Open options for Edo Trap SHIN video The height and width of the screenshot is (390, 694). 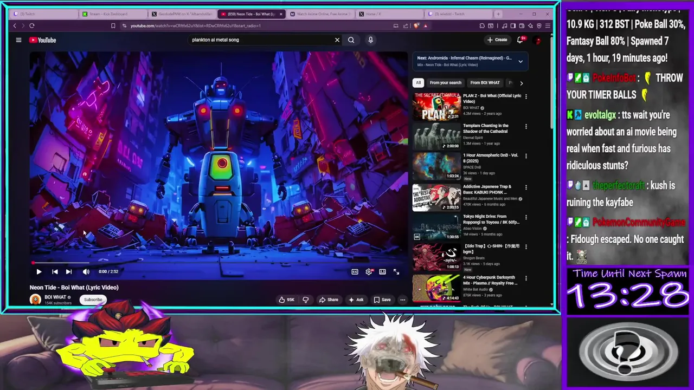pos(526,246)
